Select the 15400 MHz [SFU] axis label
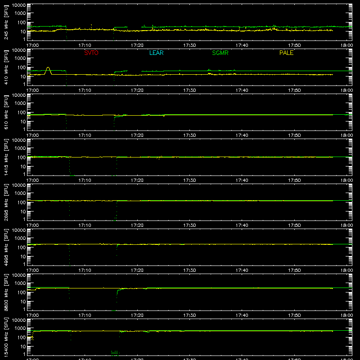 coord(6,337)
